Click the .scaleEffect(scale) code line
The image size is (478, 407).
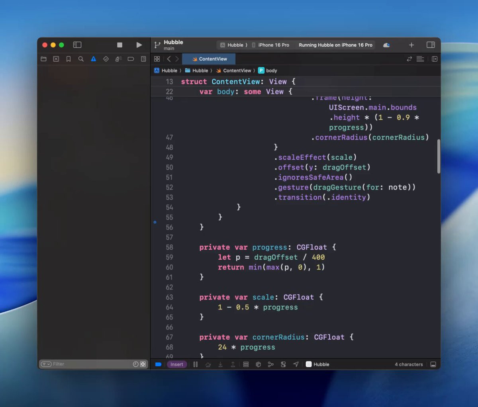coord(315,157)
